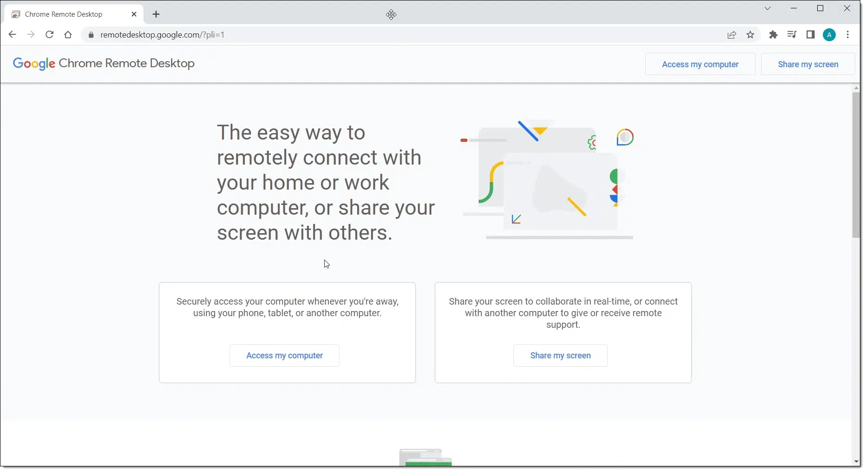Reload the Chrome Remote Desktop page

coord(50,35)
